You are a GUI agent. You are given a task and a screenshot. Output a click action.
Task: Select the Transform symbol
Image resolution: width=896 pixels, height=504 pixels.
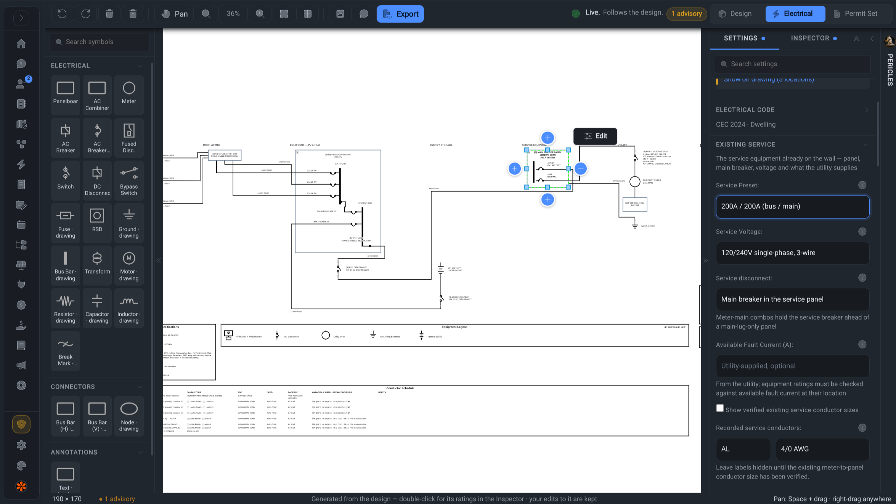[x=97, y=265]
